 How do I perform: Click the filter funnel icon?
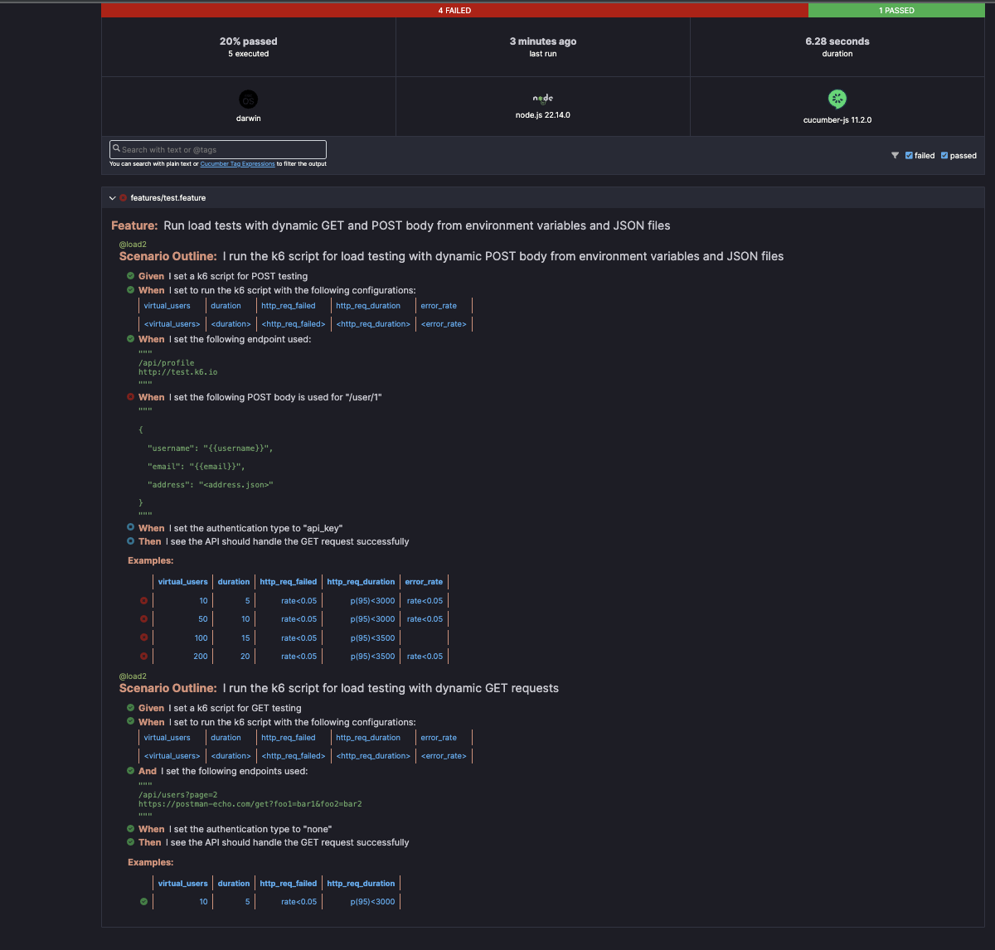895,155
